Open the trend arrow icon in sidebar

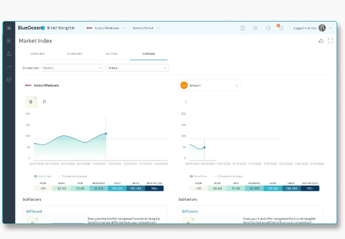click(9, 67)
